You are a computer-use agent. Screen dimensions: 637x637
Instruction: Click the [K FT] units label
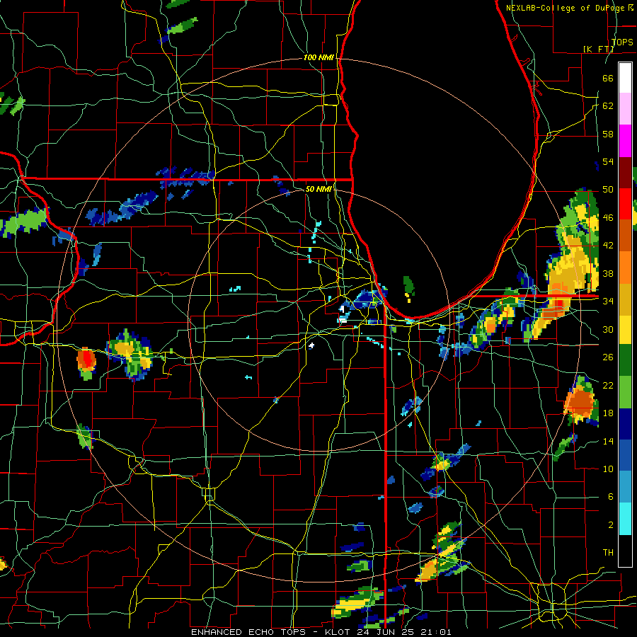coord(598,49)
